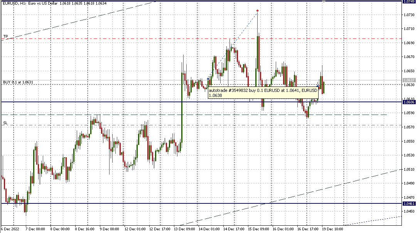Click the 1.0749 price tag on the scale
Viewport: 420px width, 233px height.
(x=408, y=2)
